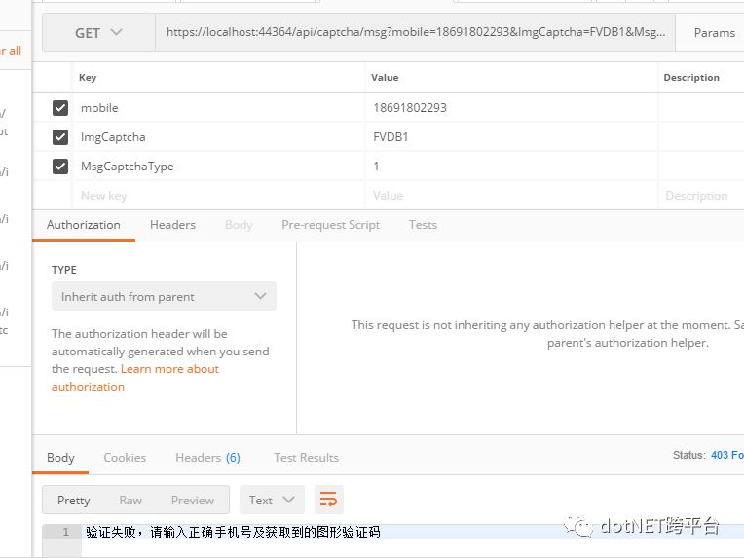Switch response view to Raw

[x=130, y=501]
